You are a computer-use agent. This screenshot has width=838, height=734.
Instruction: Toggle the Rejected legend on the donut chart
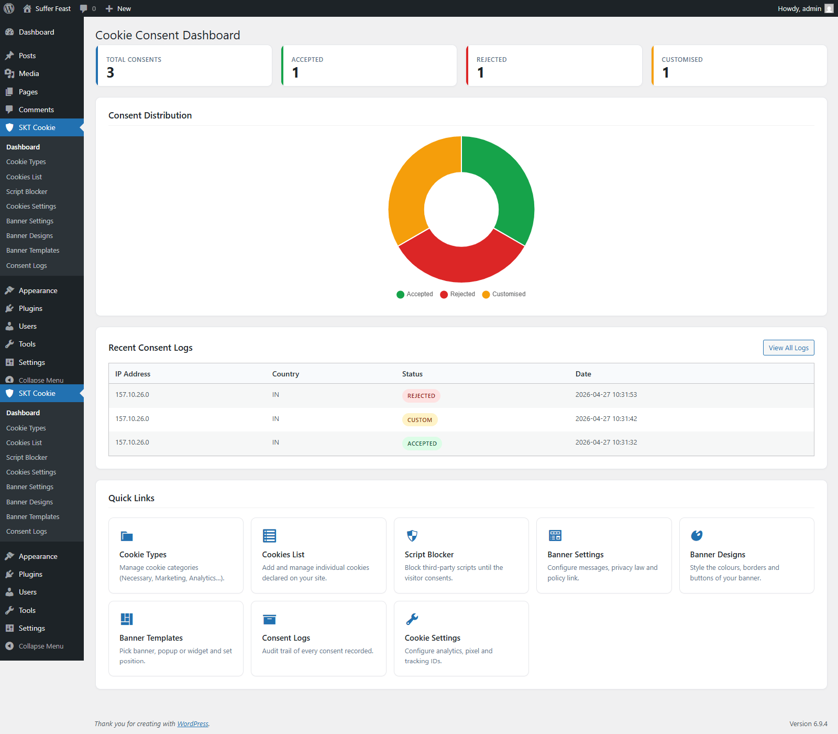(x=457, y=294)
